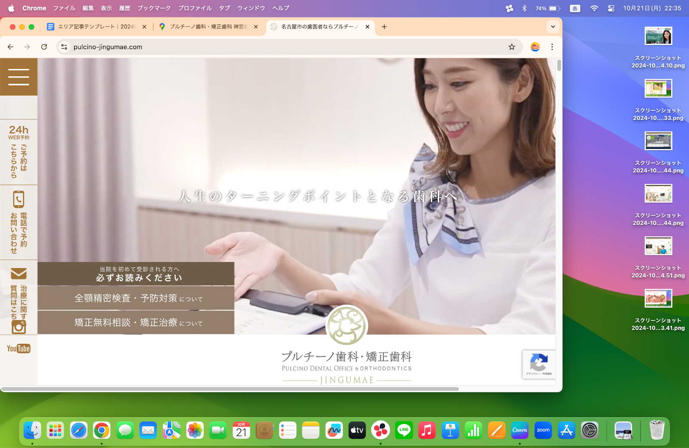Open the Instagram icon in the sidebar
Screen dimensions: 689x448
[19, 327]
